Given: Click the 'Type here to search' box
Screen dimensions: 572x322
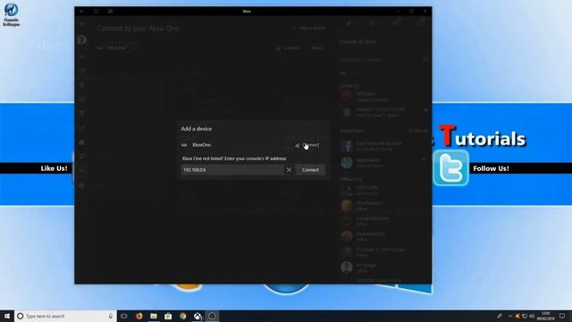Looking at the screenshot, I should 65,316.
